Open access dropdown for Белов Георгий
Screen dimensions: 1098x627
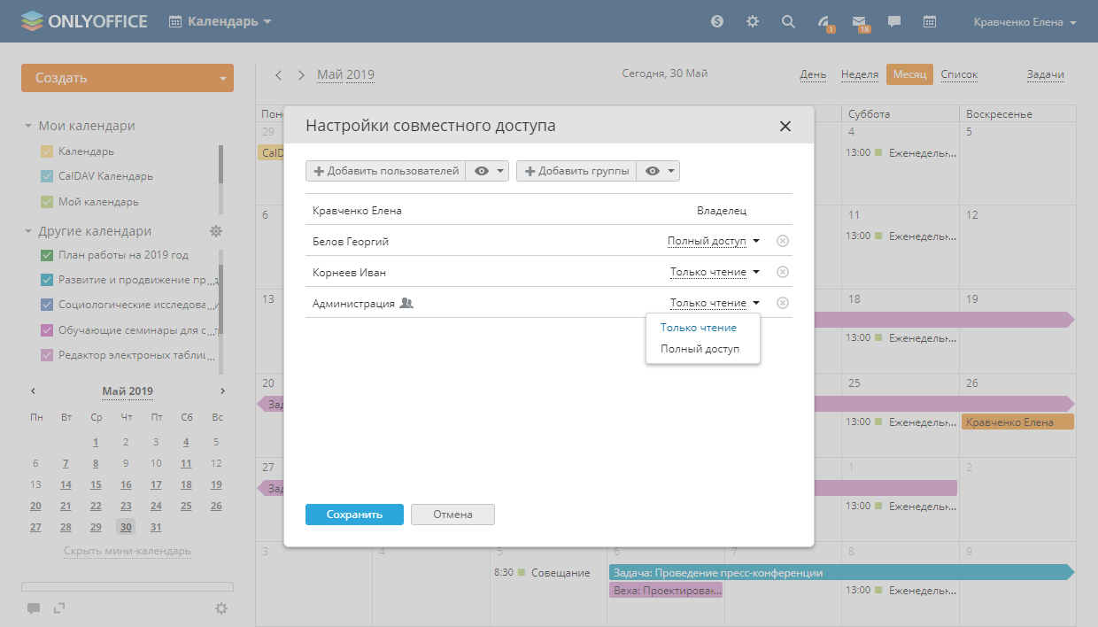(713, 241)
